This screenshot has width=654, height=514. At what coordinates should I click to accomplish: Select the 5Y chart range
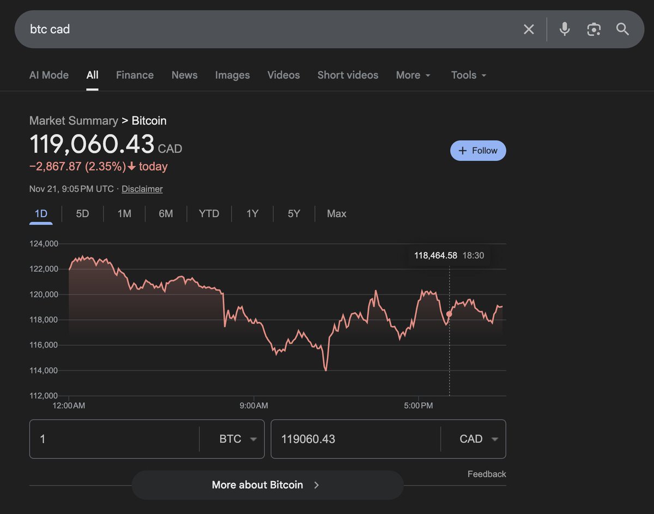click(x=294, y=214)
